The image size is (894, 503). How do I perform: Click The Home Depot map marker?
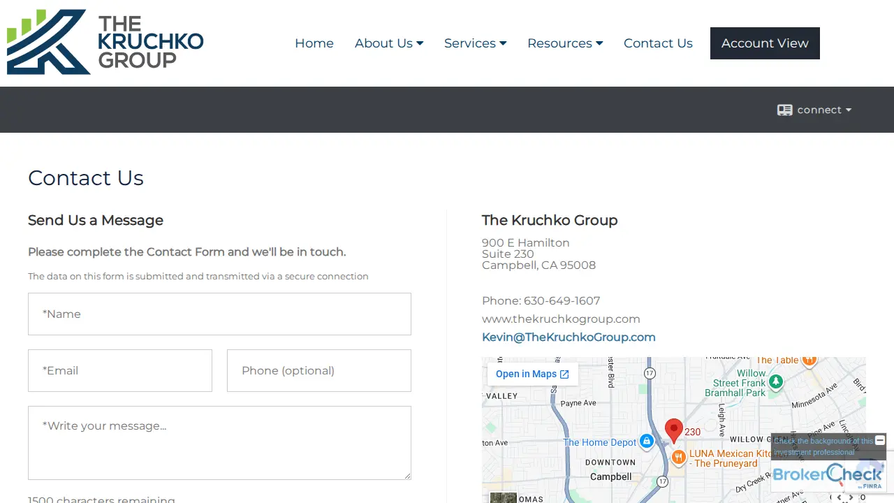click(x=647, y=441)
